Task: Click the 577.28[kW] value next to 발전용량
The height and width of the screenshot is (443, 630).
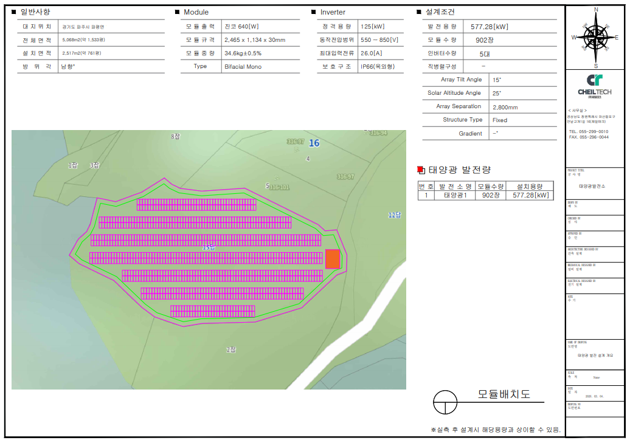Action: [490, 27]
